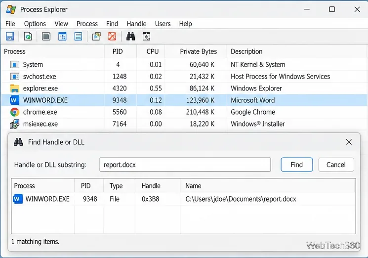The height and width of the screenshot is (258, 368).
Task: Click the Process Explorer title bar app icon
Action: [x=11, y=9]
